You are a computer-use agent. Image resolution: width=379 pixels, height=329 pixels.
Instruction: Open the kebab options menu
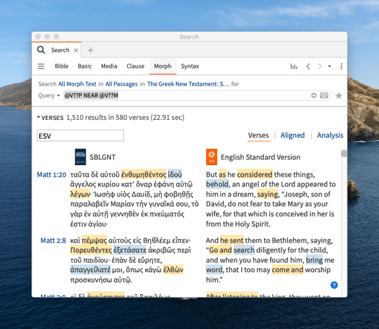341,67
